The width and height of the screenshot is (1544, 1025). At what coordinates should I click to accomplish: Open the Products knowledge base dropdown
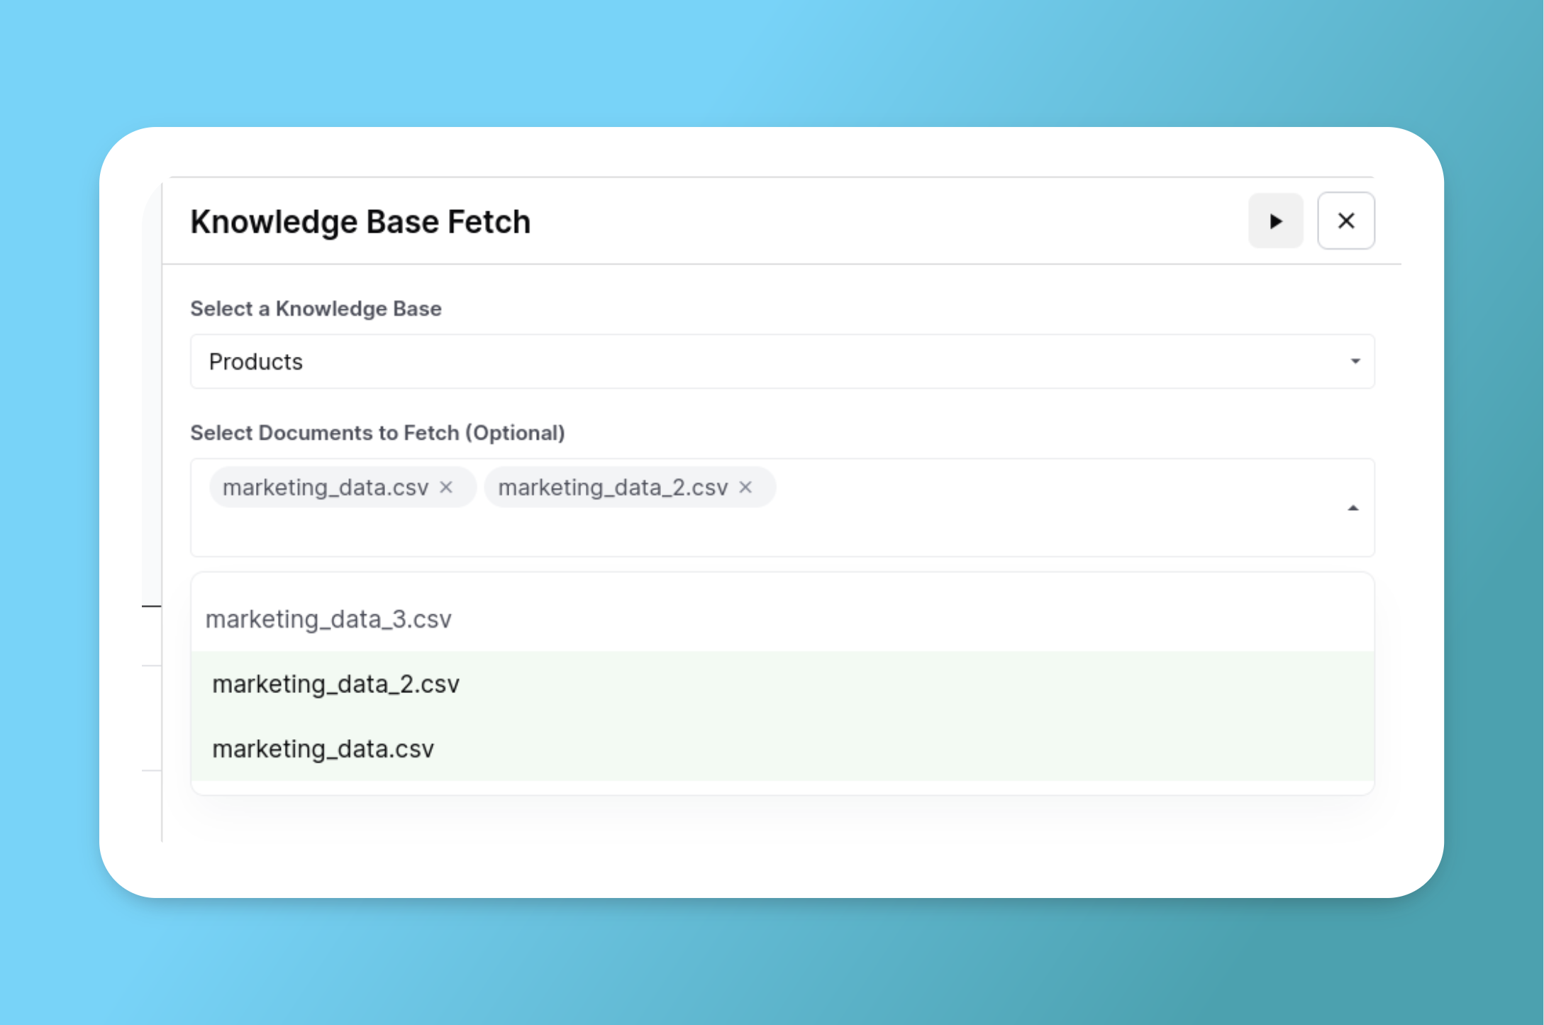click(x=780, y=362)
